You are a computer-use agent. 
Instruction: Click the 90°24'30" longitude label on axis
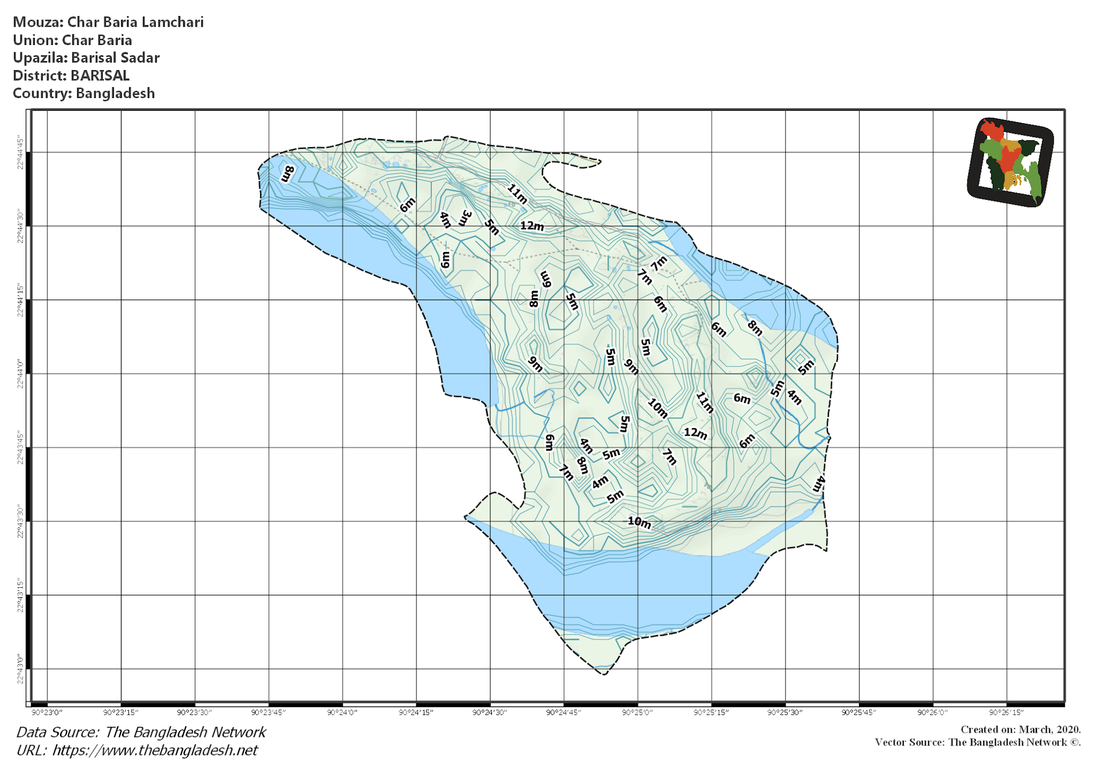(489, 712)
